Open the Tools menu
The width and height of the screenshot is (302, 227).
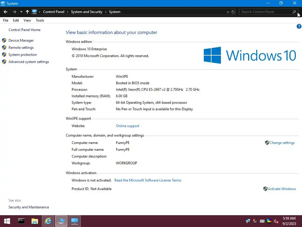pos(40,20)
